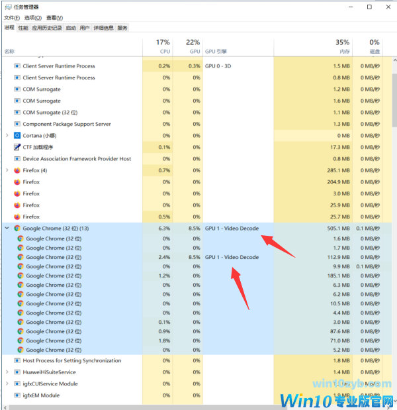Switch to the 详细信息 tab
The height and width of the screenshot is (410, 397).
click(103, 28)
